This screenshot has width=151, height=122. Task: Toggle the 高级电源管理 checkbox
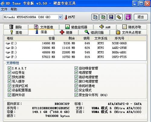pyautogui.click(x=76, y=77)
